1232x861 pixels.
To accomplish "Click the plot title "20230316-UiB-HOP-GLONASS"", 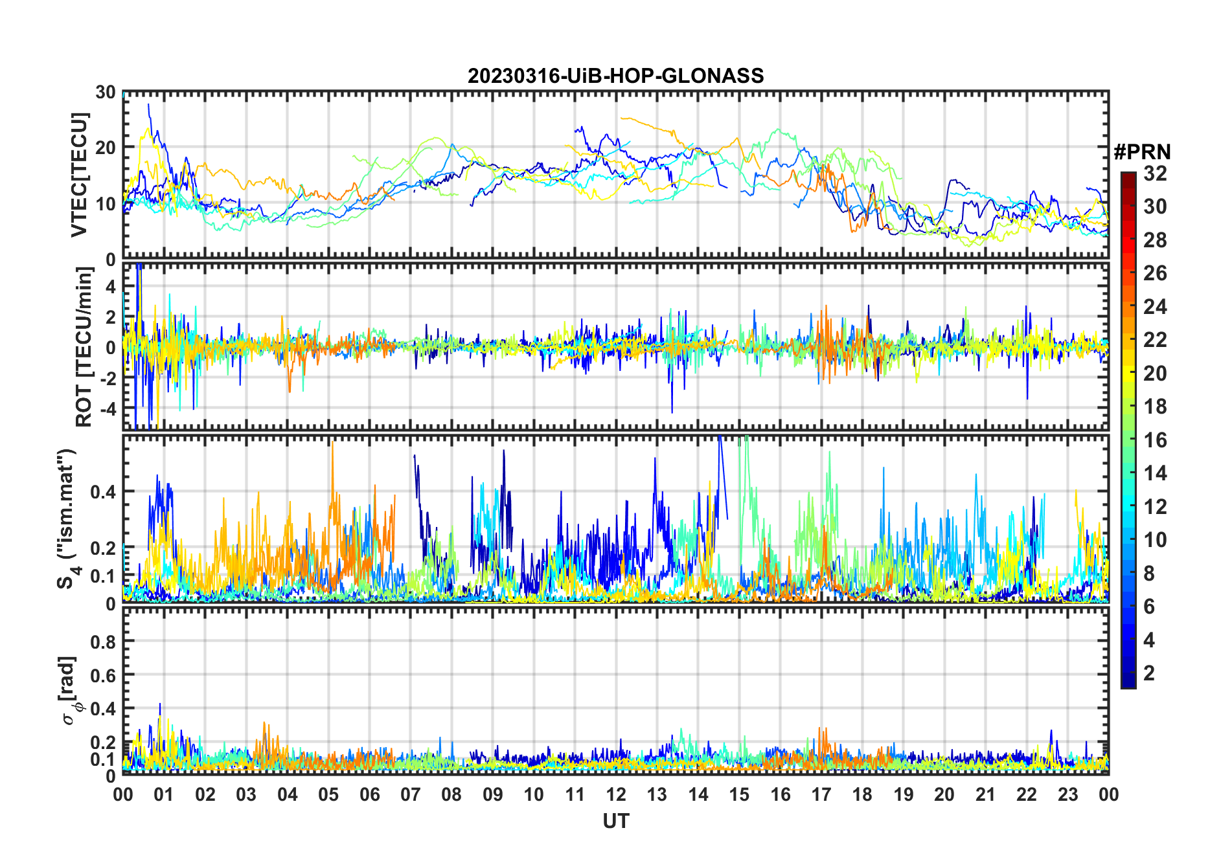I will pyautogui.click(x=615, y=76).
